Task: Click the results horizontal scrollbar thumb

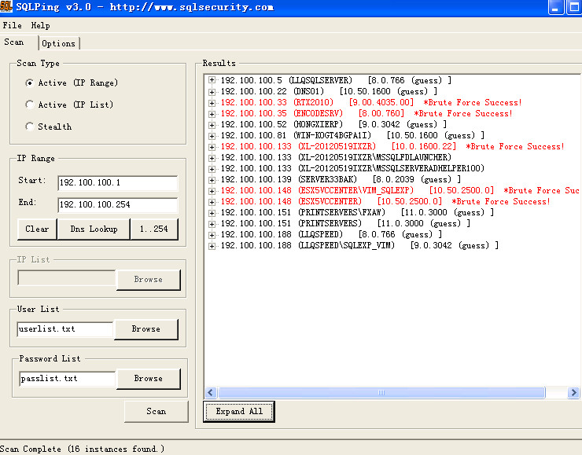Action: [x=381, y=393]
